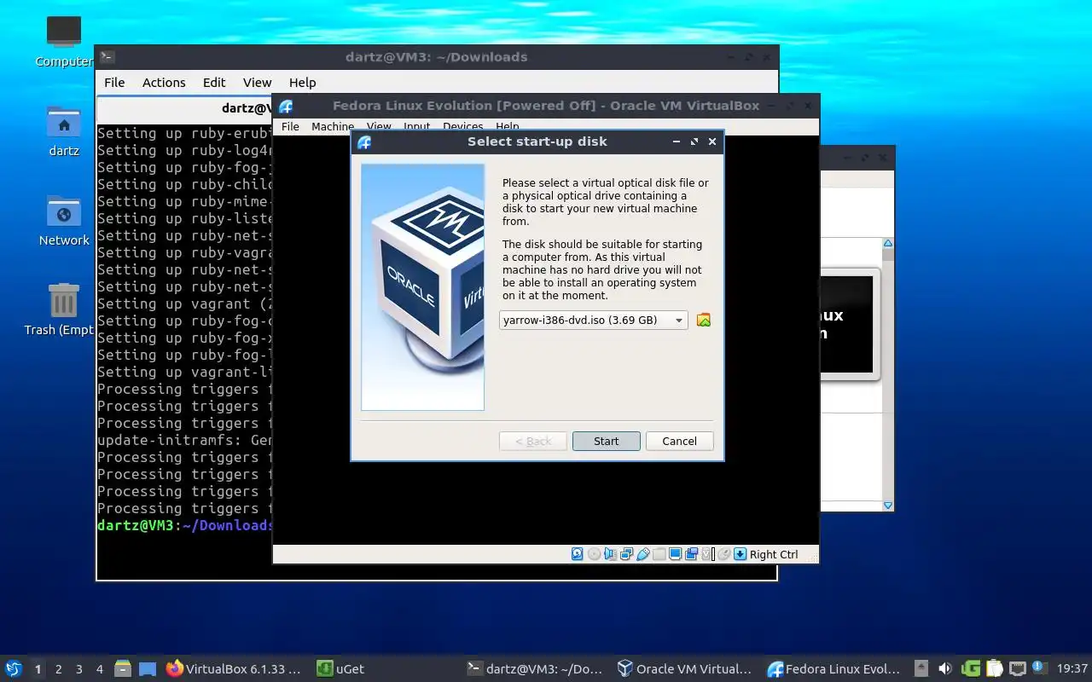Click the keyboard capture arrow icon beside Right Ctrl
Image resolution: width=1092 pixels, height=682 pixels.
click(740, 554)
